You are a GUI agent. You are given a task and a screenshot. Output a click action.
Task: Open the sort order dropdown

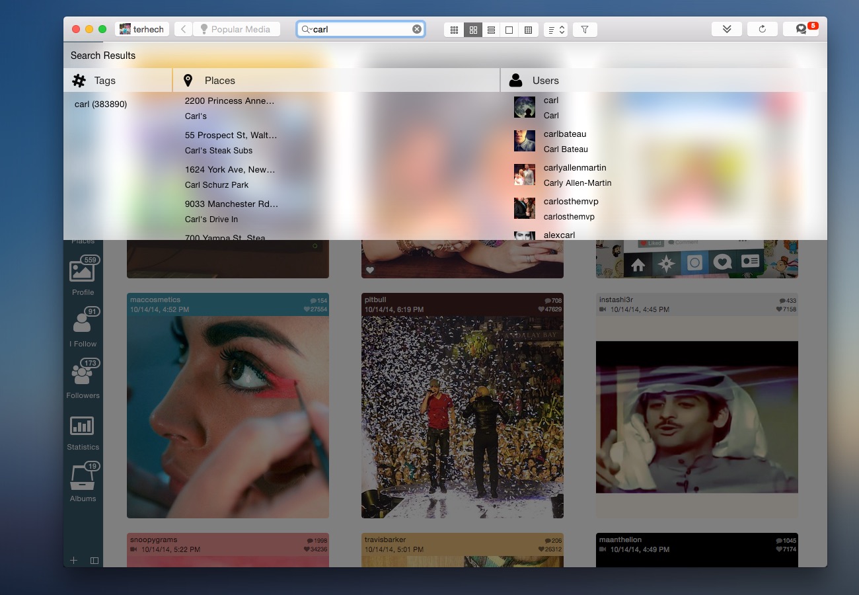click(556, 30)
